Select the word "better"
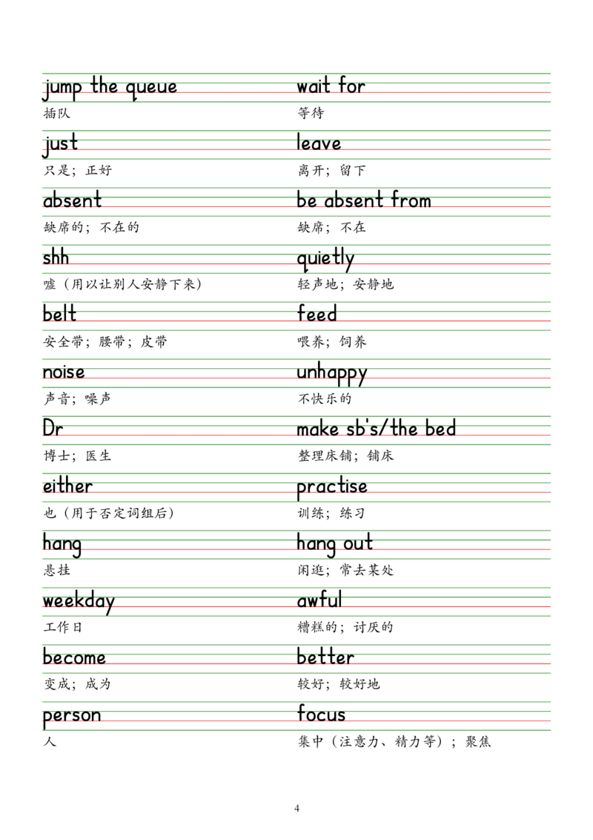Image resolution: width=593 pixels, height=840 pixels. [x=325, y=658]
